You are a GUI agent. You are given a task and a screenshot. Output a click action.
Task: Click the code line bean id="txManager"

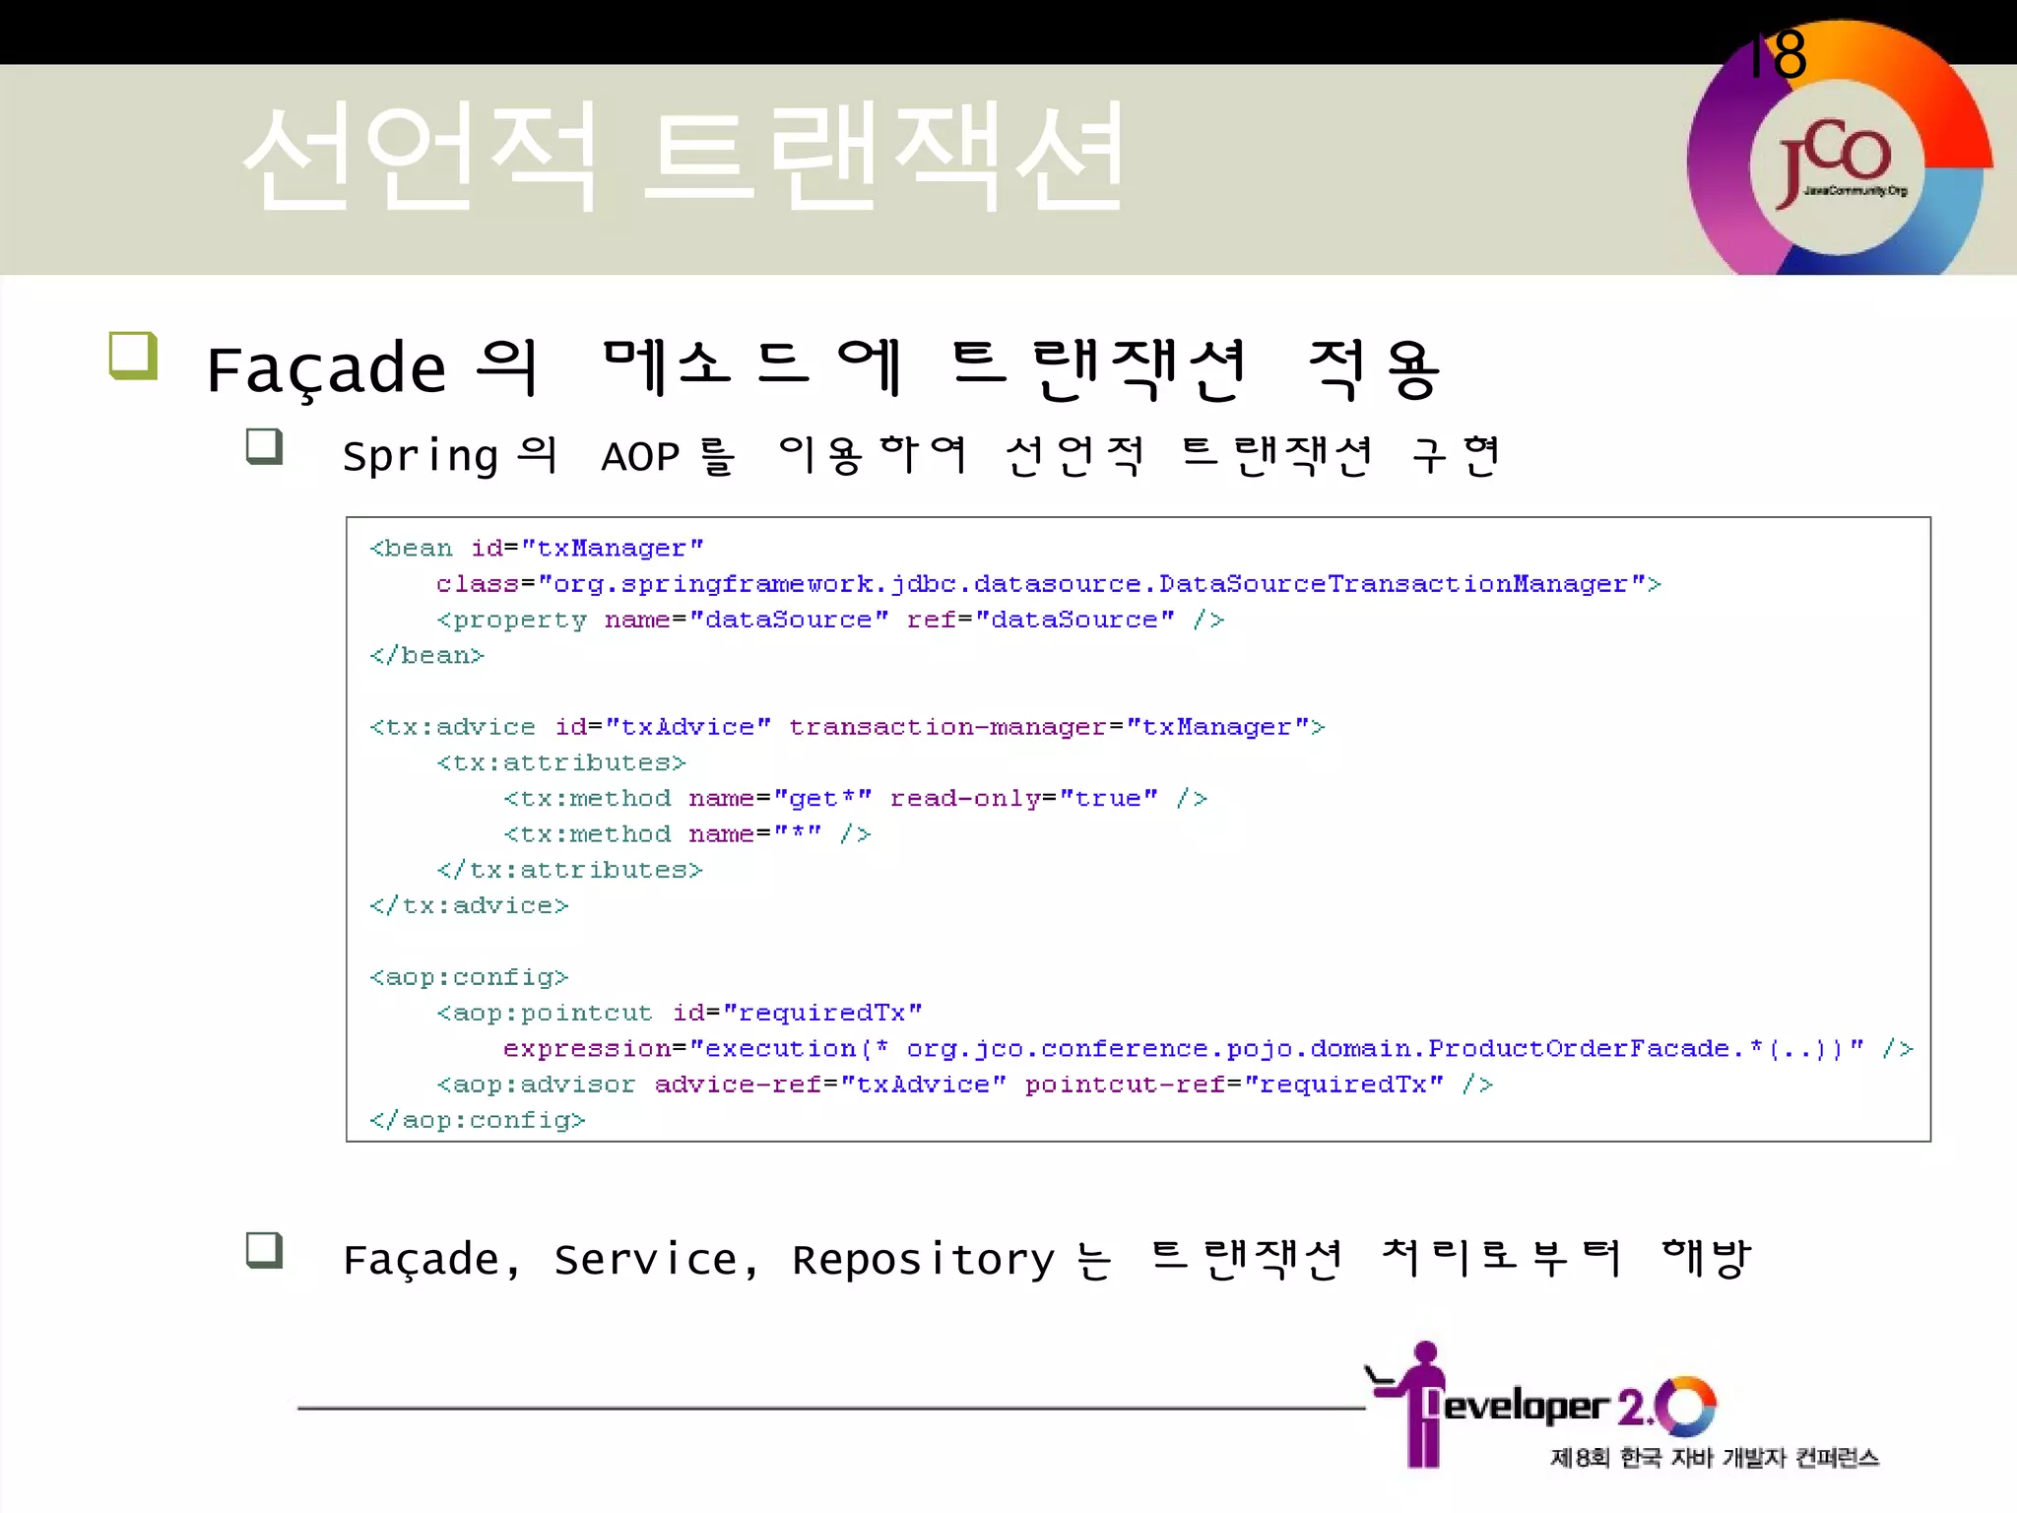click(x=537, y=548)
